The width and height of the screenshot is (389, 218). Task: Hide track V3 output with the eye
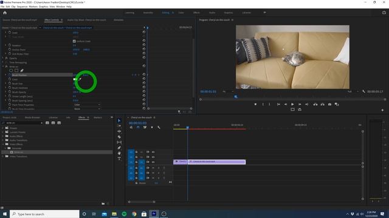153,152
